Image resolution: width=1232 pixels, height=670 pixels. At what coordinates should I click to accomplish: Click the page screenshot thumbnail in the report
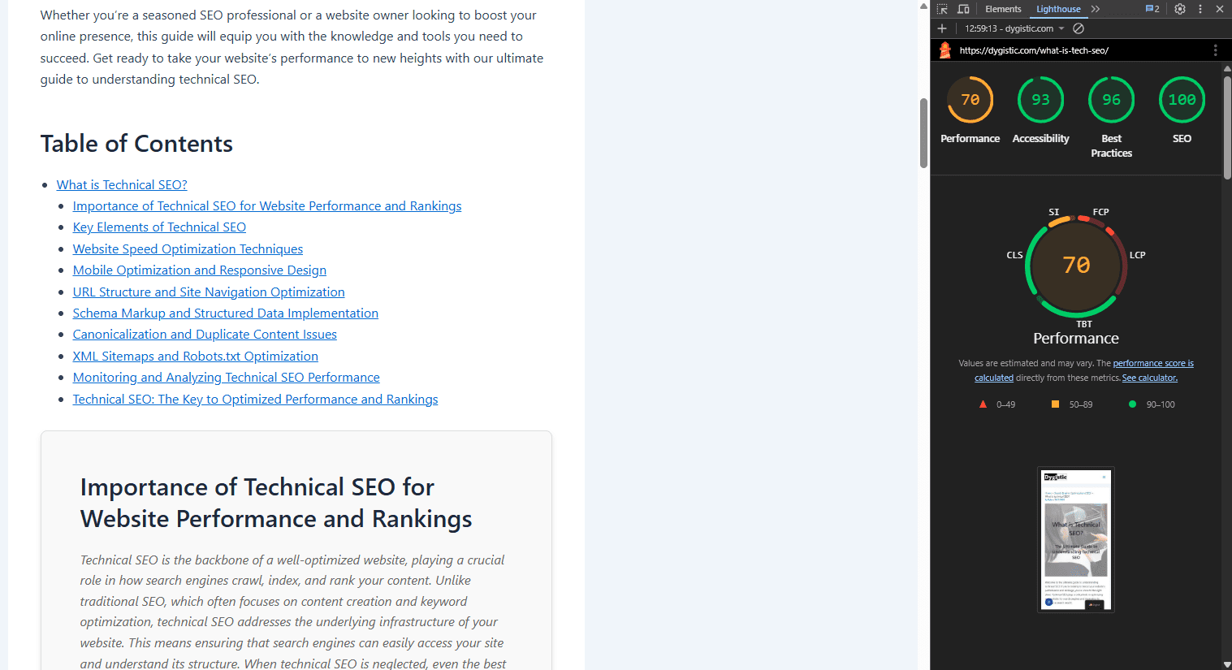point(1075,539)
